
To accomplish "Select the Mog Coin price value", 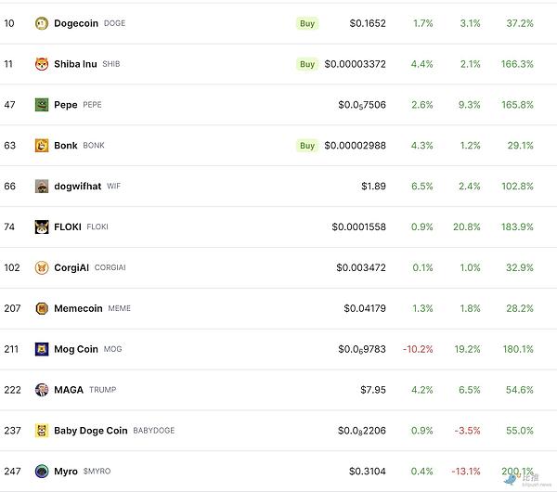I will pyautogui.click(x=362, y=349).
